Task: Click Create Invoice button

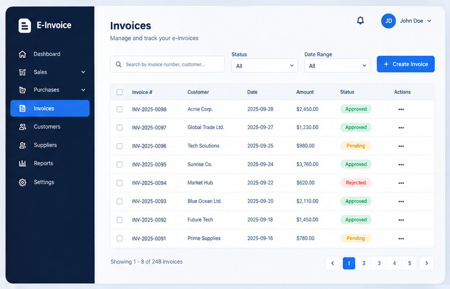Action: coord(406,64)
